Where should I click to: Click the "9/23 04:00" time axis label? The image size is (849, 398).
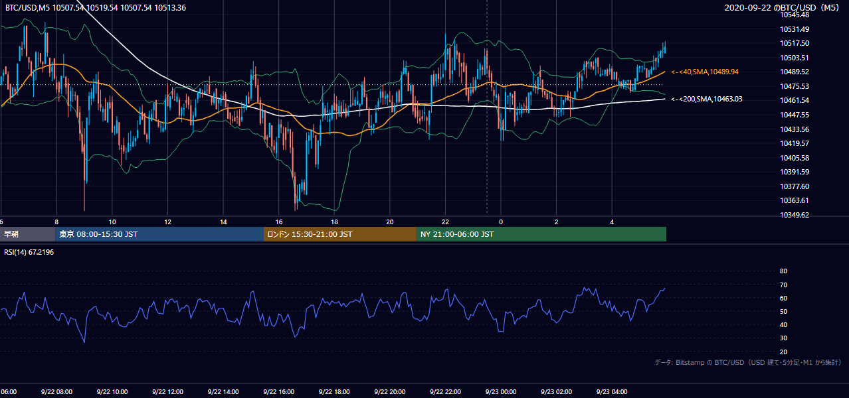click(612, 392)
